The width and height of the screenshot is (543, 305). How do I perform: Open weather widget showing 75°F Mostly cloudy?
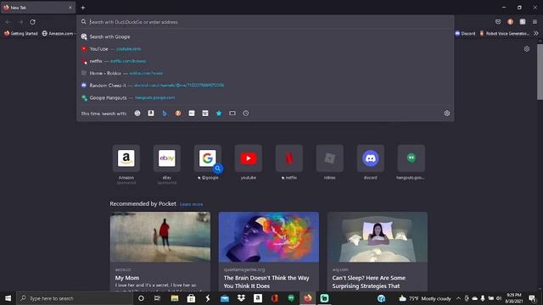click(425, 298)
